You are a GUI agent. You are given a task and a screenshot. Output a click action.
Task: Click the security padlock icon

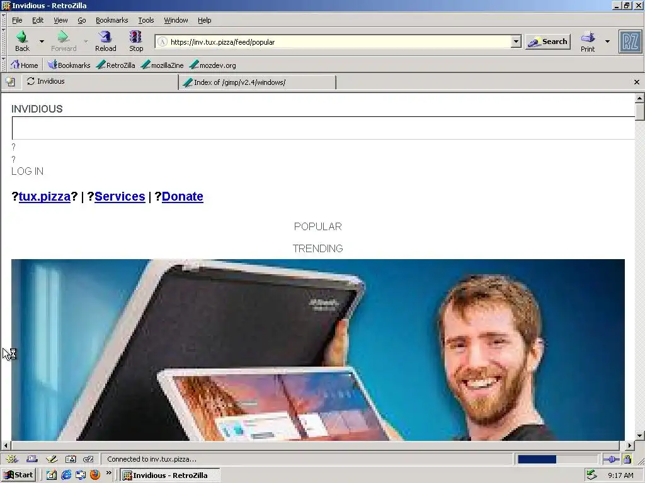[x=627, y=459]
